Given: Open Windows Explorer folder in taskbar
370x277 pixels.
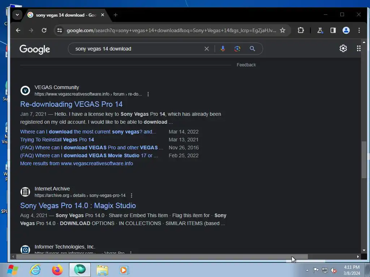Looking at the screenshot, I should tap(102, 270).
